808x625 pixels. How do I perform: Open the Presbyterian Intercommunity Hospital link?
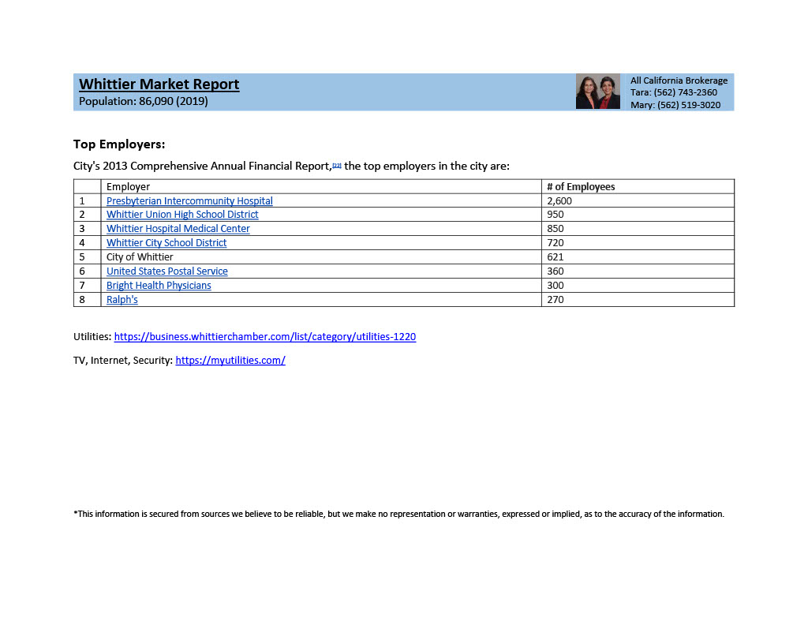pyautogui.click(x=189, y=201)
